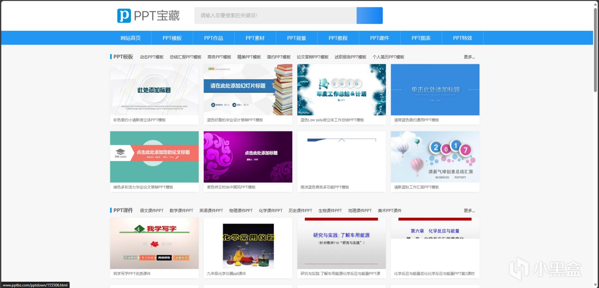Open the 总结汇报PPT模板 category link
The image size is (599, 288).
185,57
